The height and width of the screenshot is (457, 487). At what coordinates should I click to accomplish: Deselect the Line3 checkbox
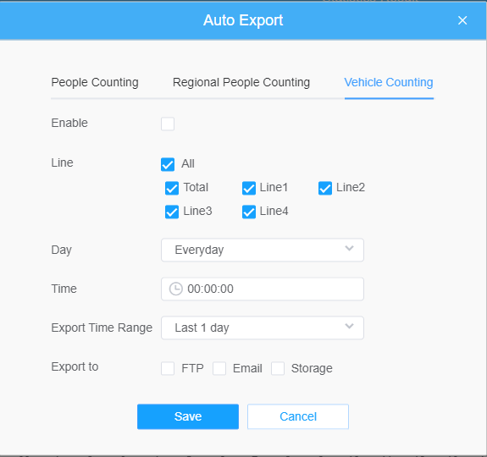pos(172,212)
